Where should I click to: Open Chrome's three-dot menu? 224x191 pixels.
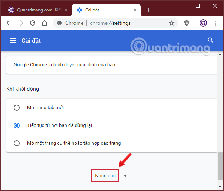215,23
